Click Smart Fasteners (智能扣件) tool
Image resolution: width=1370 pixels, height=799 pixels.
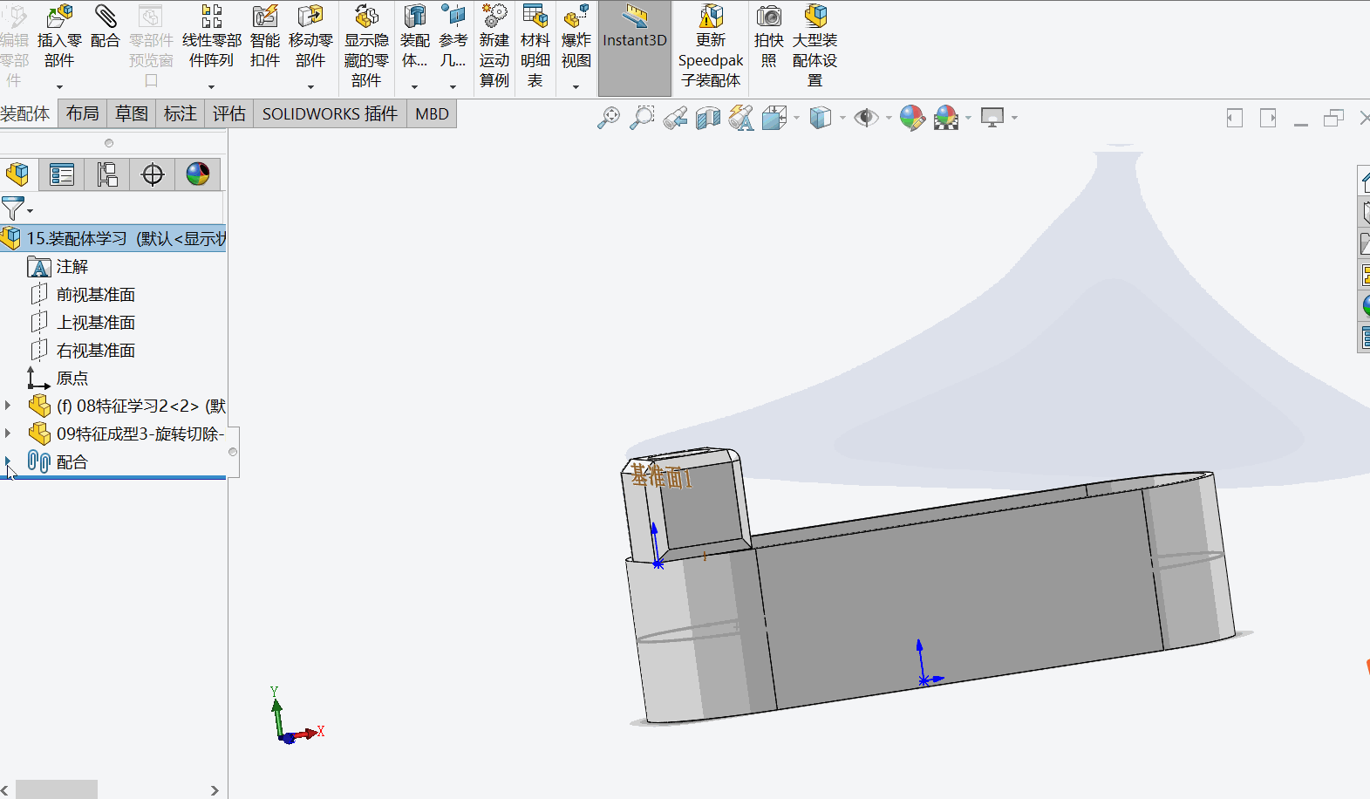[x=264, y=38]
